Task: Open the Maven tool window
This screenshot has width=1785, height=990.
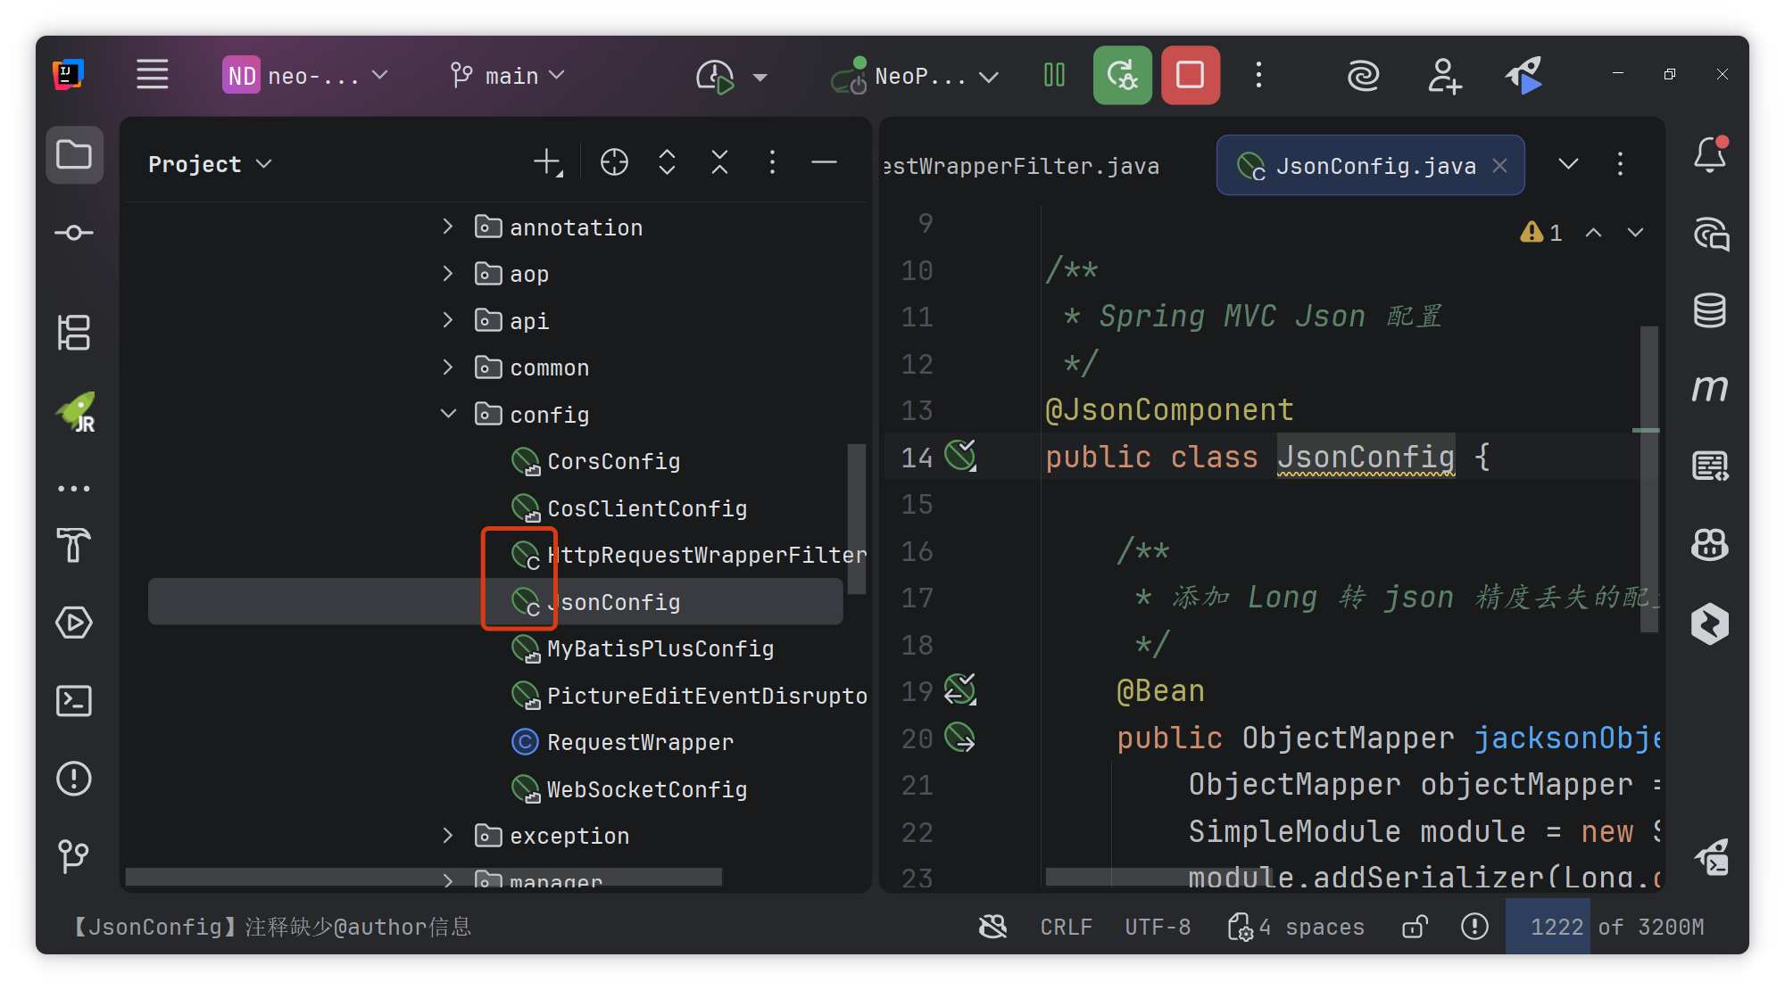Action: coord(1709,388)
